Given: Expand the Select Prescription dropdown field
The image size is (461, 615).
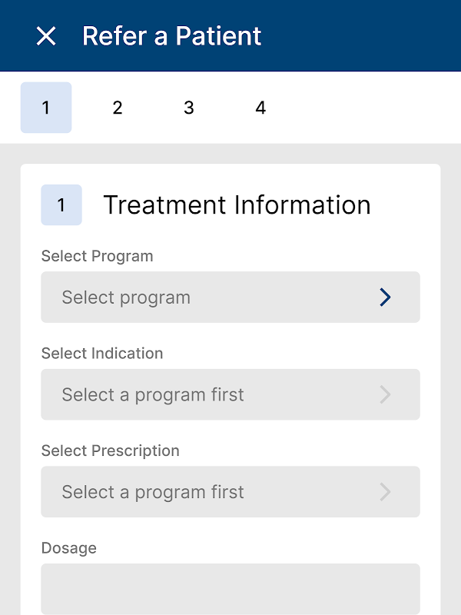Looking at the screenshot, I should (x=230, y=492).
